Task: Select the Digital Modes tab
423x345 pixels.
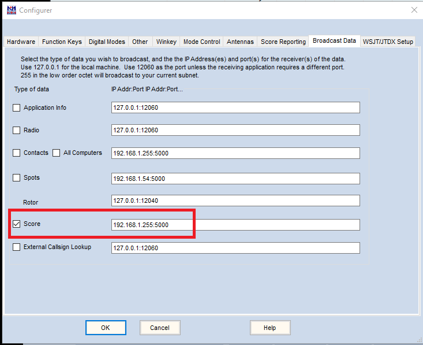Action: point(107,42)
